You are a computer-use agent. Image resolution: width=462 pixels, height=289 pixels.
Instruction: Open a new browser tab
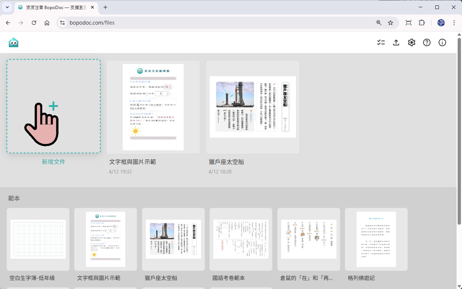point(105,7)
